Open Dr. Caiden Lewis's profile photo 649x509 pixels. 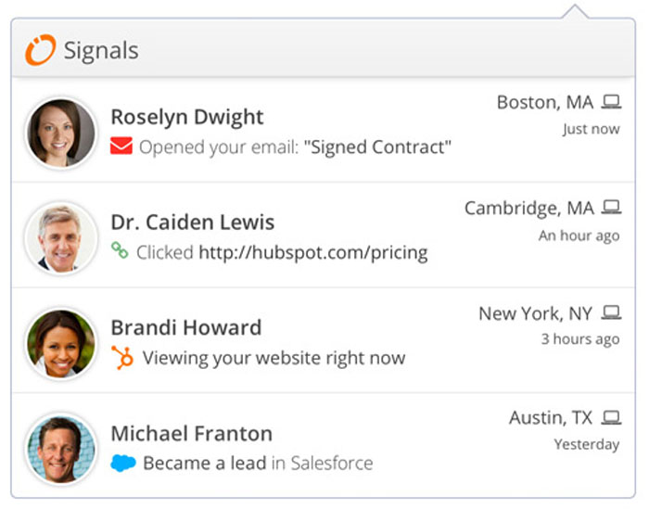coord(61,238)
